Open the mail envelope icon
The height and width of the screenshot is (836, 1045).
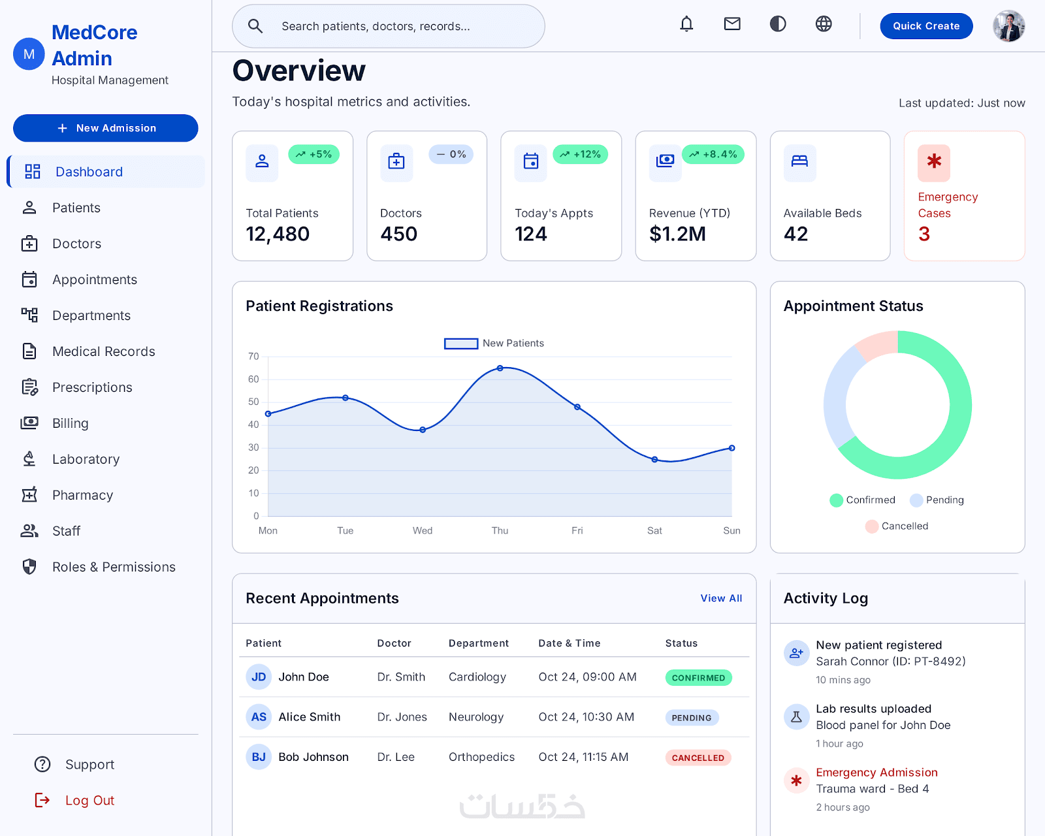pyautogui.click(x=732, y=24)
